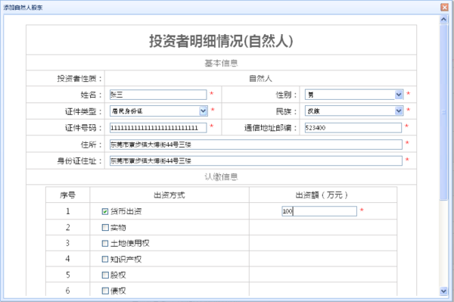Click the 出资额（万元） column header
Image resolution: width=454 pixels, height=302 pixels.
(322, 195)
